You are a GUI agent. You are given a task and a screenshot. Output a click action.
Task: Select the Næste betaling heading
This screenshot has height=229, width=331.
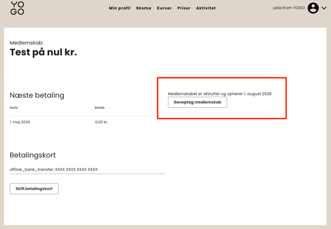click(x=37, y=95)
